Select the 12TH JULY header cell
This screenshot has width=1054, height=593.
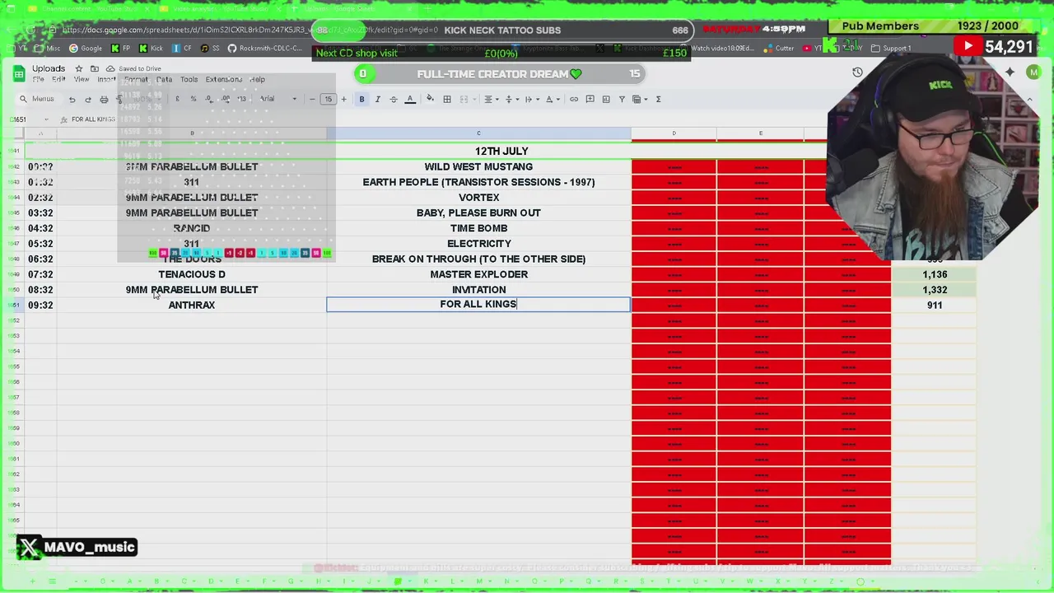pos(501,151)
